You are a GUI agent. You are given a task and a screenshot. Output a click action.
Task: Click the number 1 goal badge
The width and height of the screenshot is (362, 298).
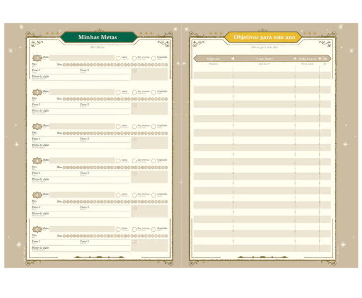[x=37, y=58]
